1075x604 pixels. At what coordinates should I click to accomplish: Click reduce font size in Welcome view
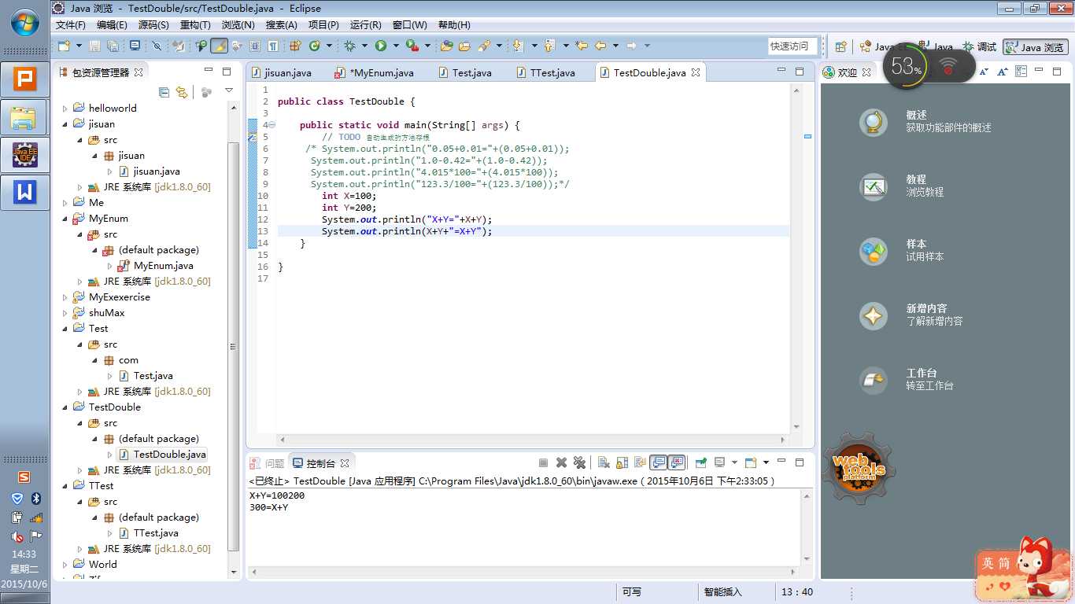click(984, 72)
